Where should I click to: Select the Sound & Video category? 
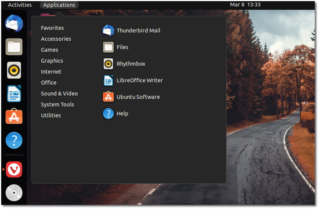(59, 94)
